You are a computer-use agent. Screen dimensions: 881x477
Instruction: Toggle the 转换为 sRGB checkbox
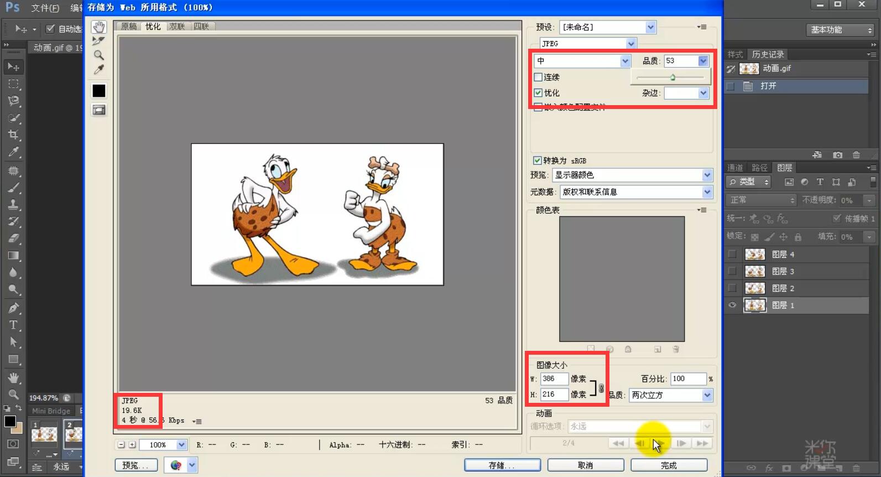point(537,160)
